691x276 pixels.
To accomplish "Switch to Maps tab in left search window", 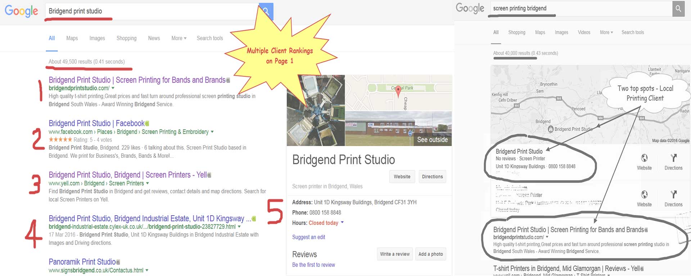I will [72, 38].
